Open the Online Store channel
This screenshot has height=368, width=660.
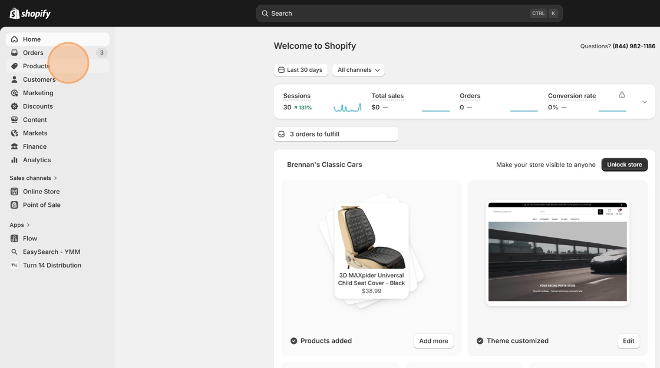click(x=58, y=192)
